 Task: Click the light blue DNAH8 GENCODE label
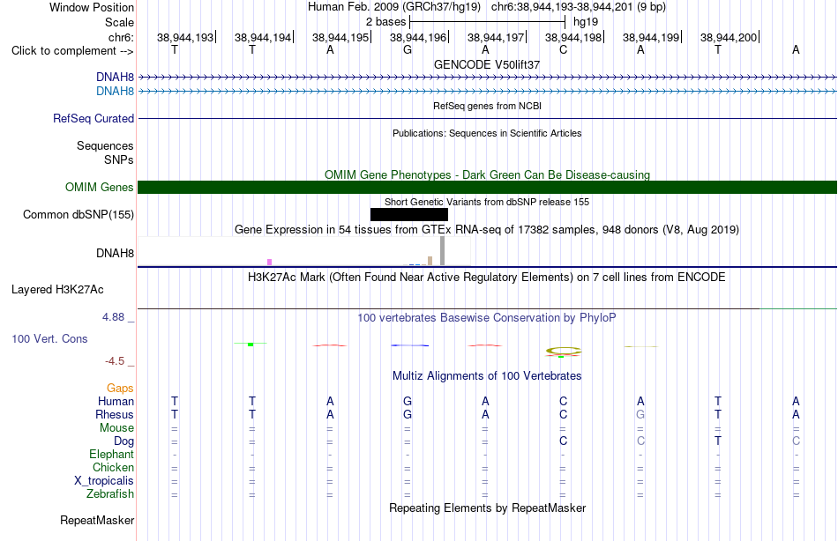[115, 92]
